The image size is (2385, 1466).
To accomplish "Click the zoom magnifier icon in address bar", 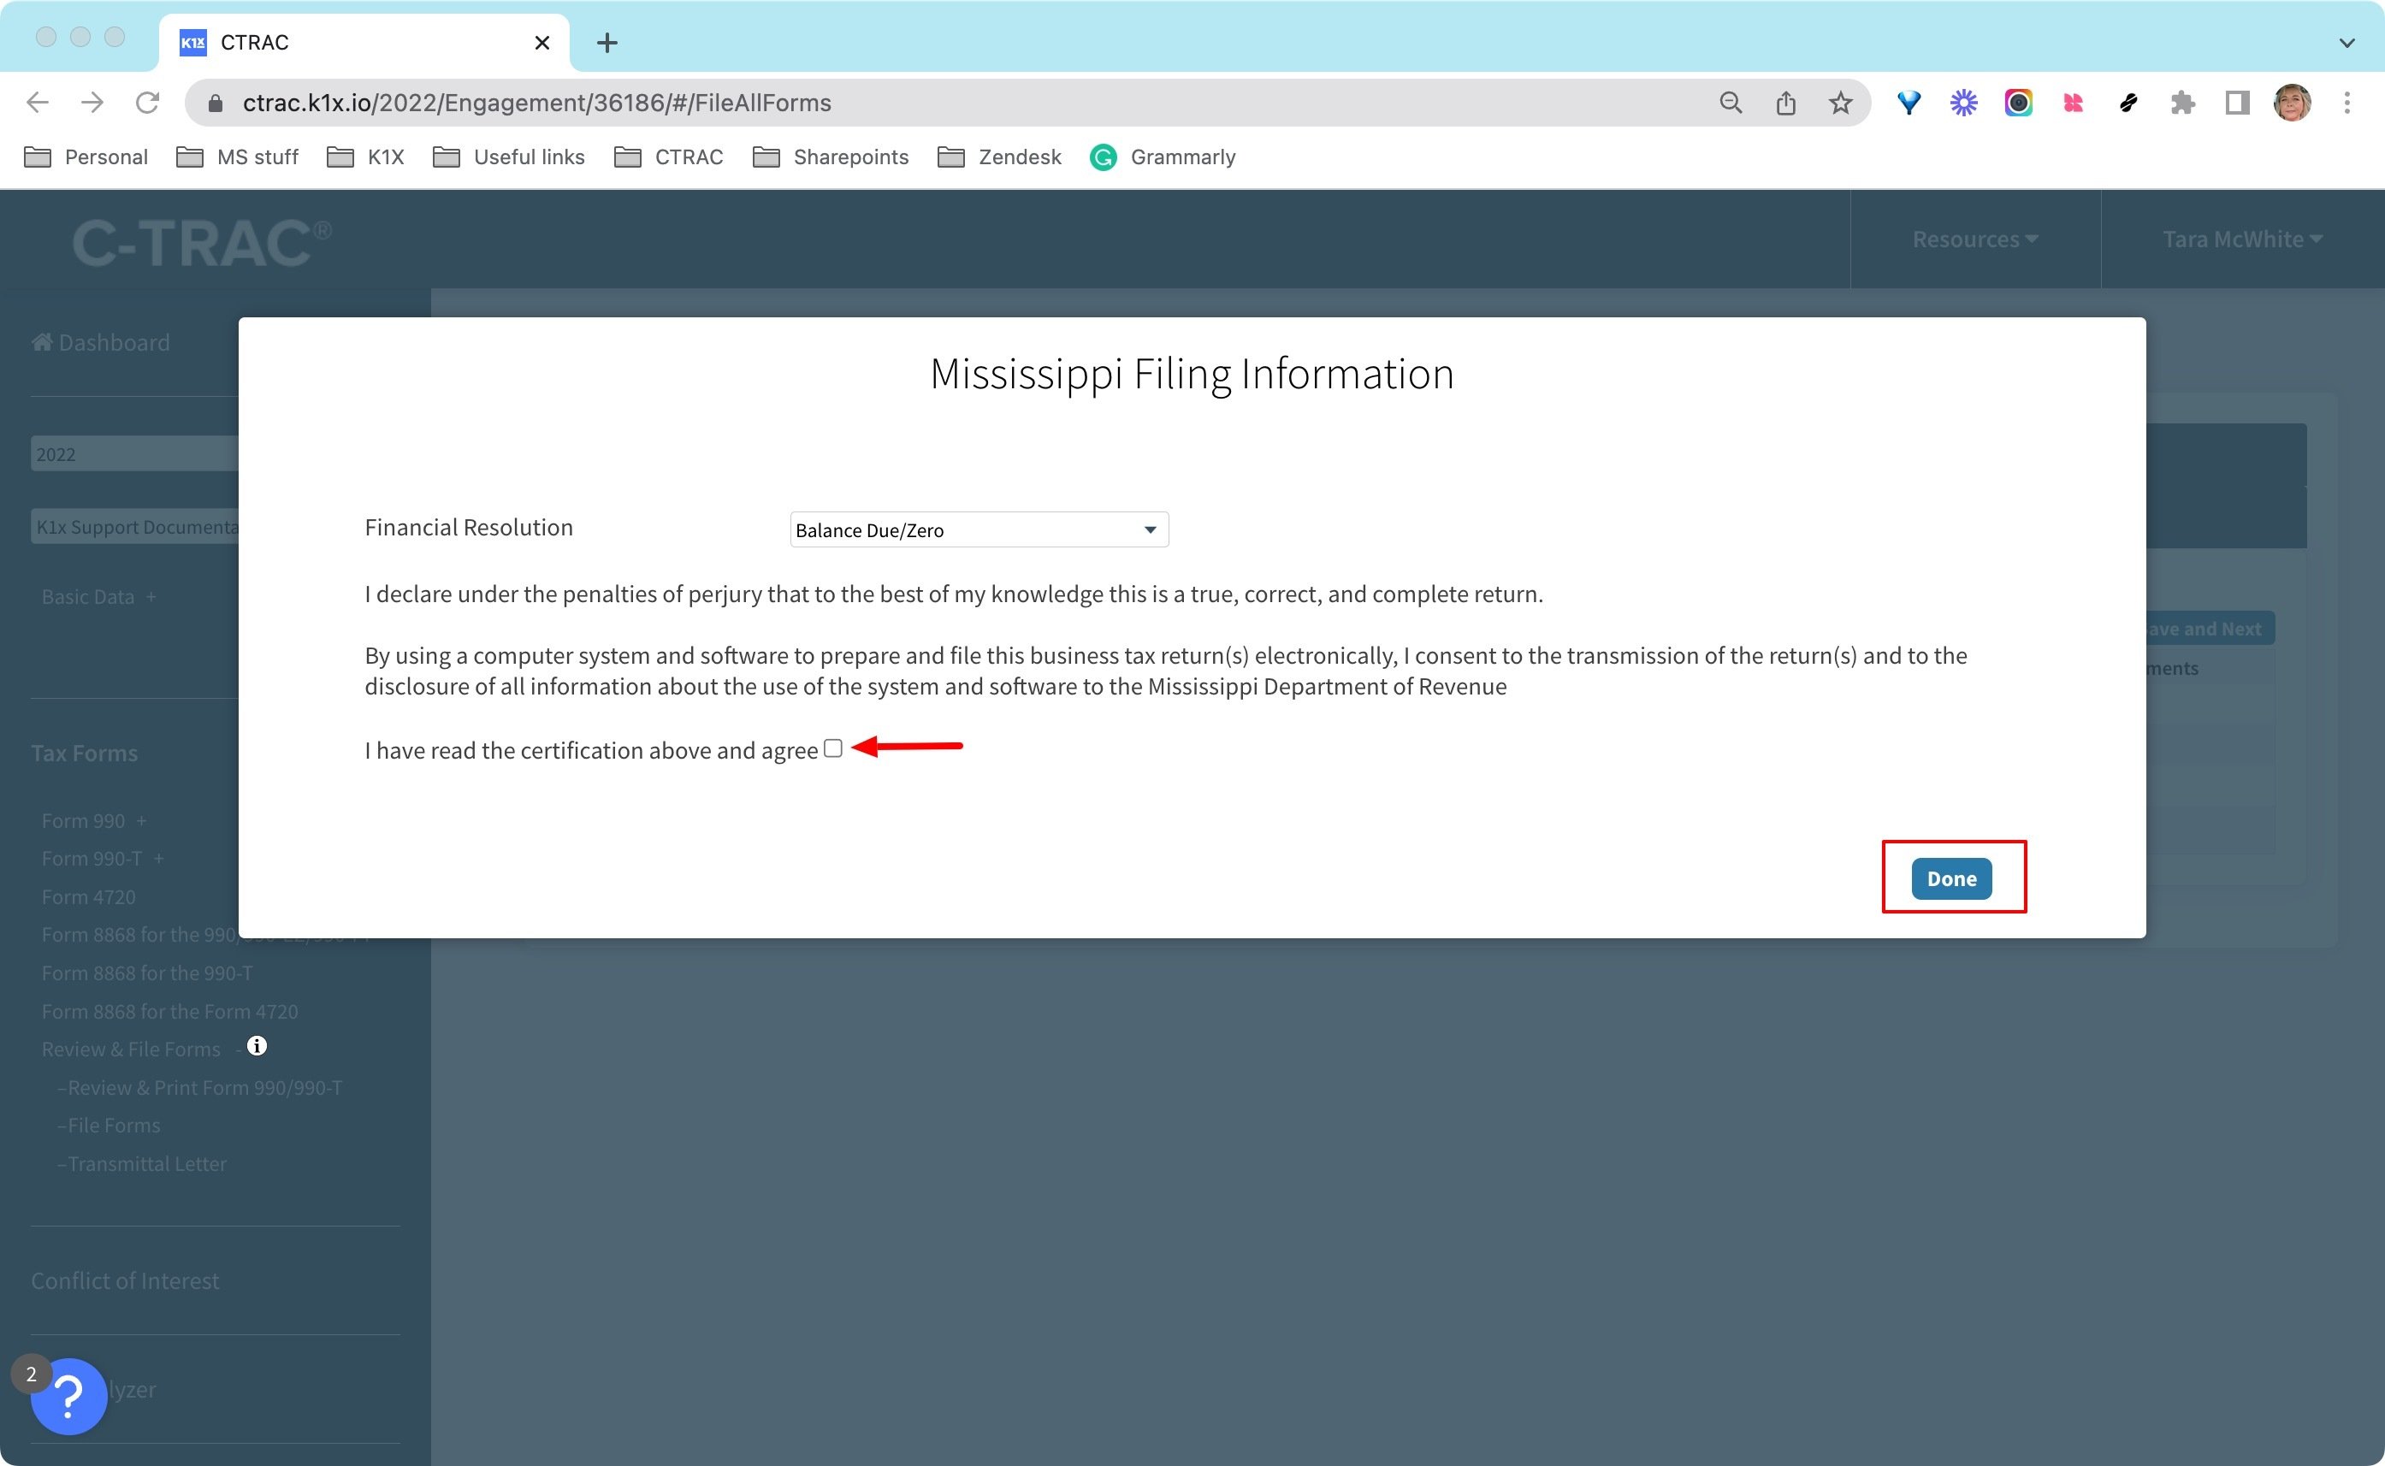I will click(1731, 103).
